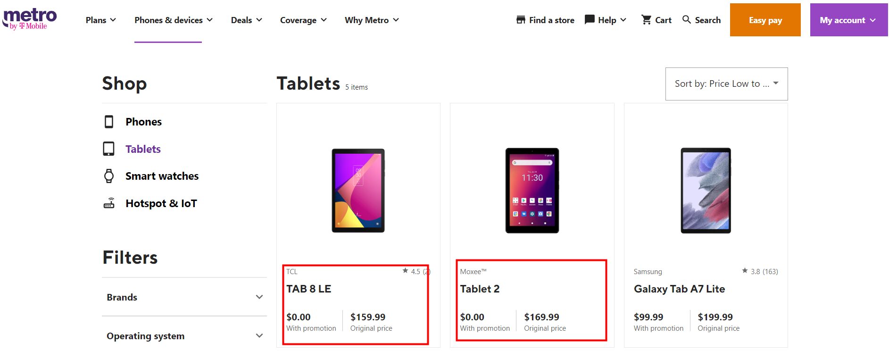Select the Smart watches icon
Screen dimensions: 889x351
click(x=109, y=175)
